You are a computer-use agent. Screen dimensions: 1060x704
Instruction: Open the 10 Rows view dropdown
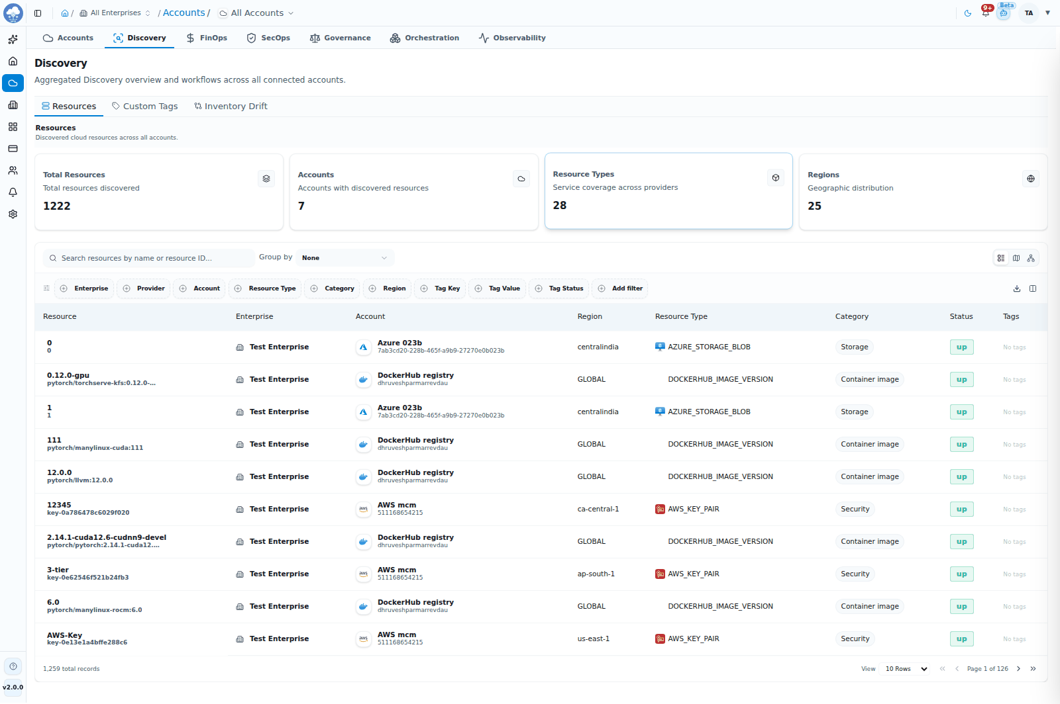pyautogui.click(x=906, y=669)
